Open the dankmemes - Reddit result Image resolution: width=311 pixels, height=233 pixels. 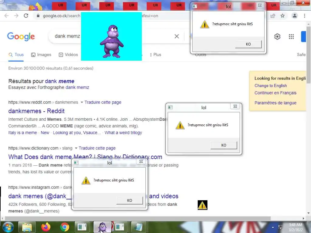pos(36,111)
